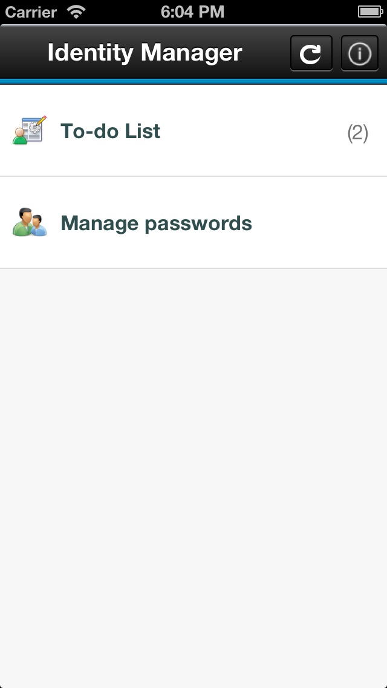This screenshot has width=387, height=688.
Task: Tap the 6:04 PM clock
Action: coord(192,12)
